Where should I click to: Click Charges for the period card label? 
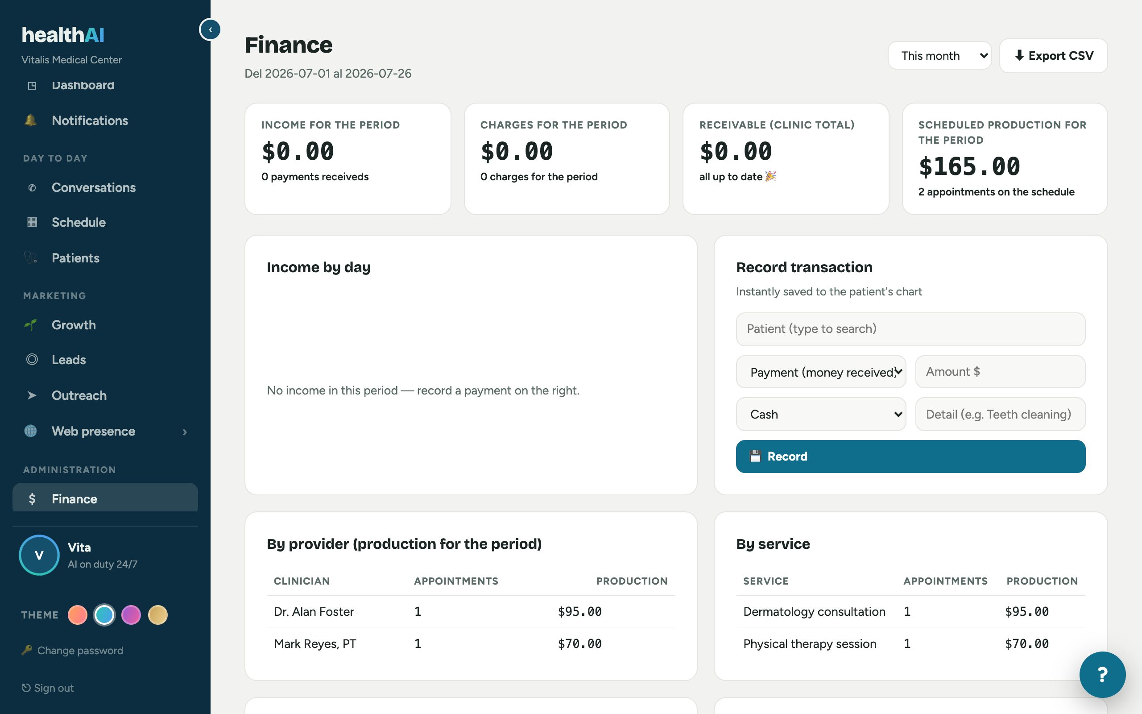coord(554,125)
